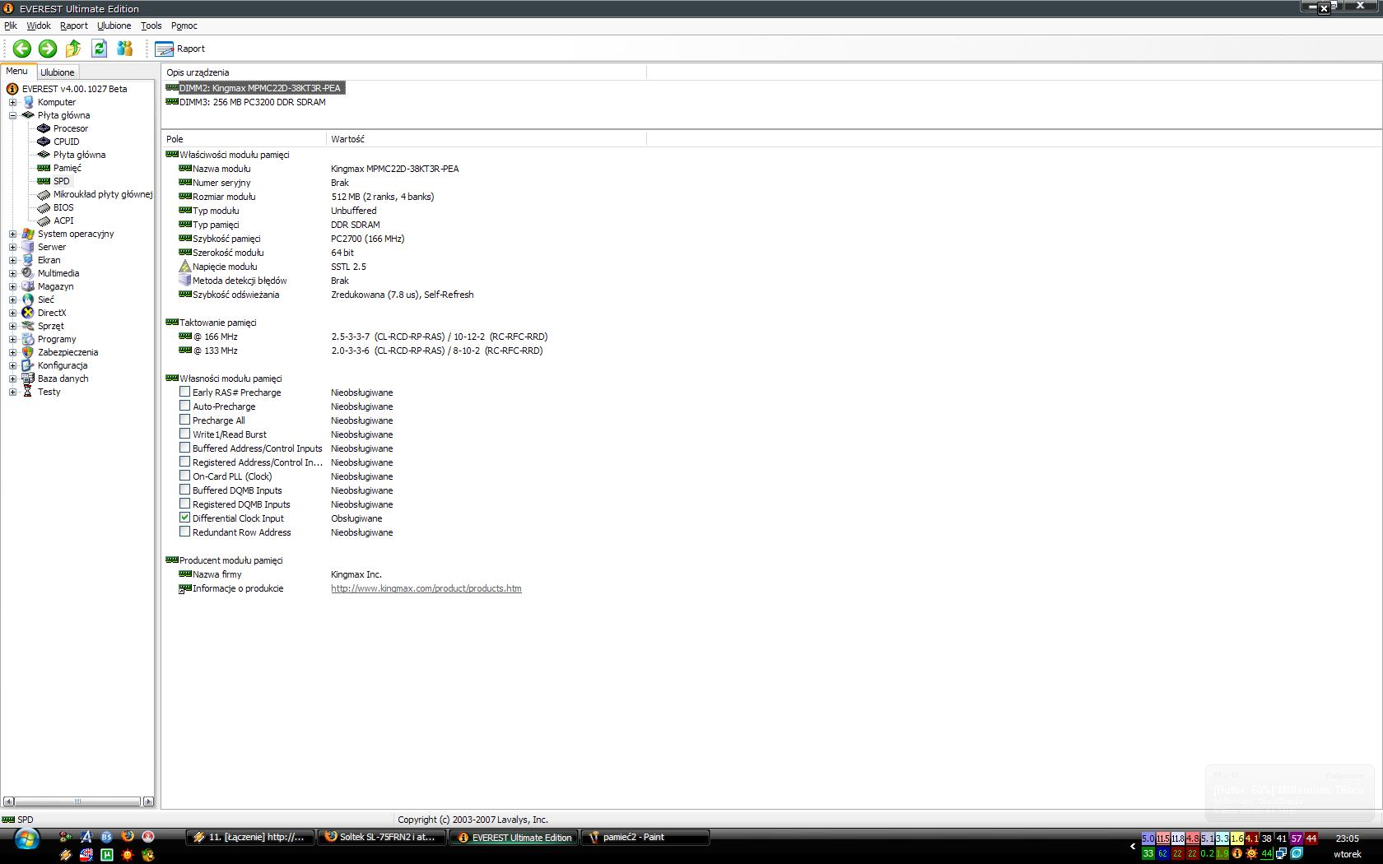Click the sidebar horizontal scrollbar left arrow
Image resolution: width=1383 pixels, height=864 pixels.
[8, 801]
